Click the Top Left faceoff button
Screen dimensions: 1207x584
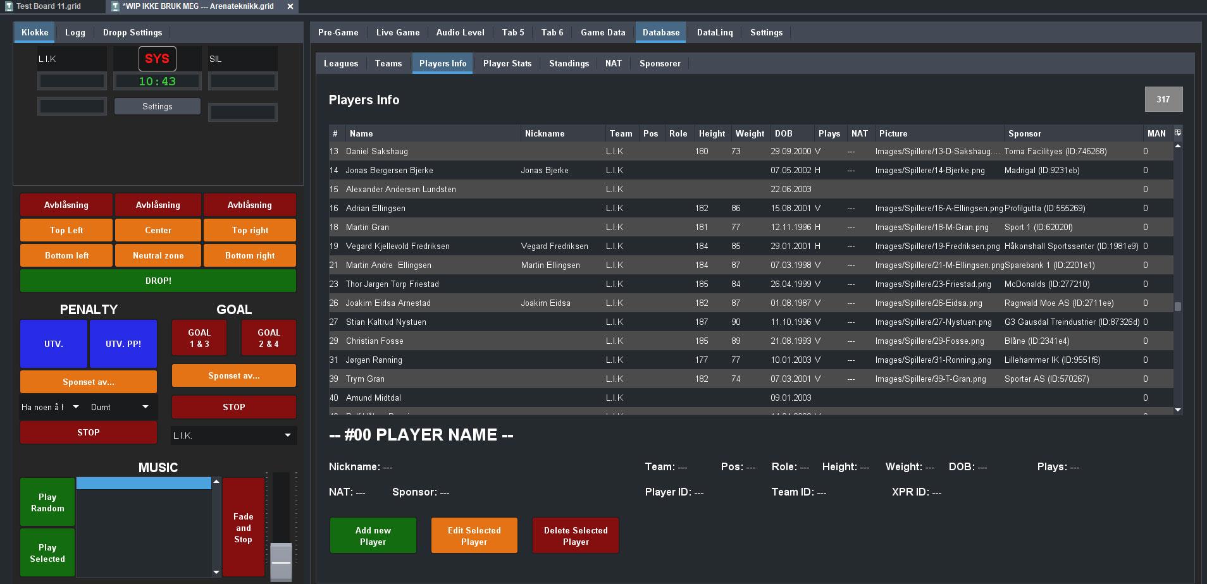pos(66,230)
